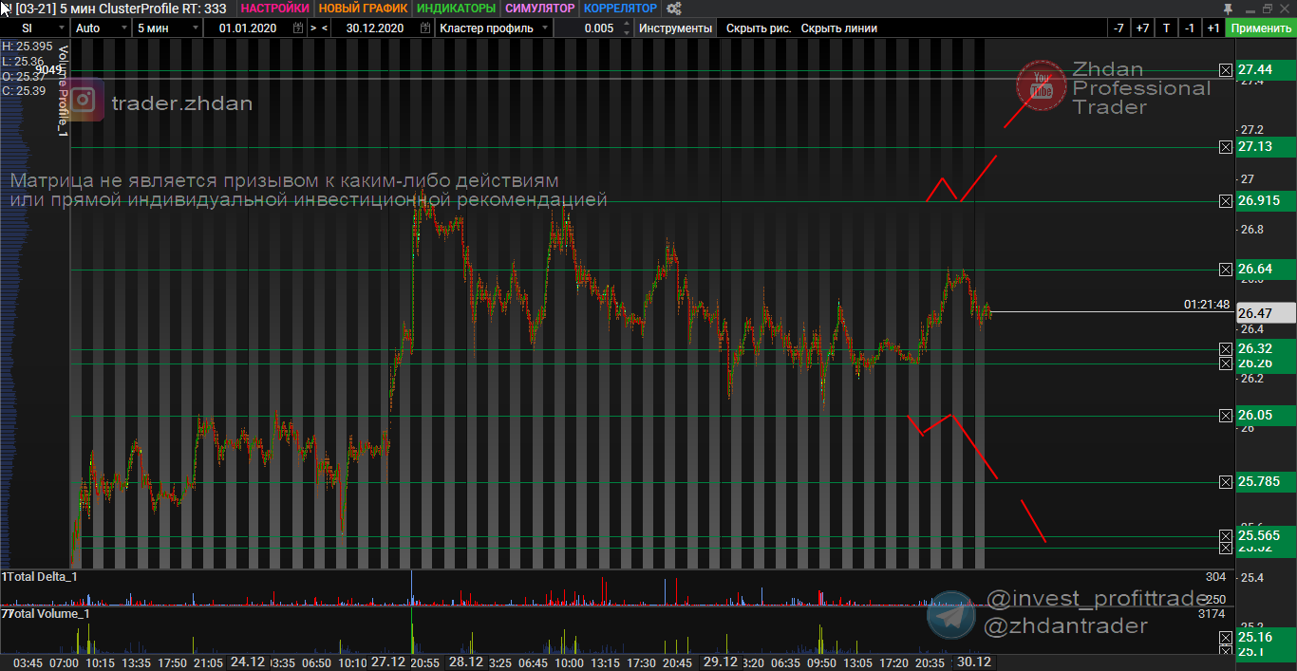Pin the window with the pushpin icon

1228,9
